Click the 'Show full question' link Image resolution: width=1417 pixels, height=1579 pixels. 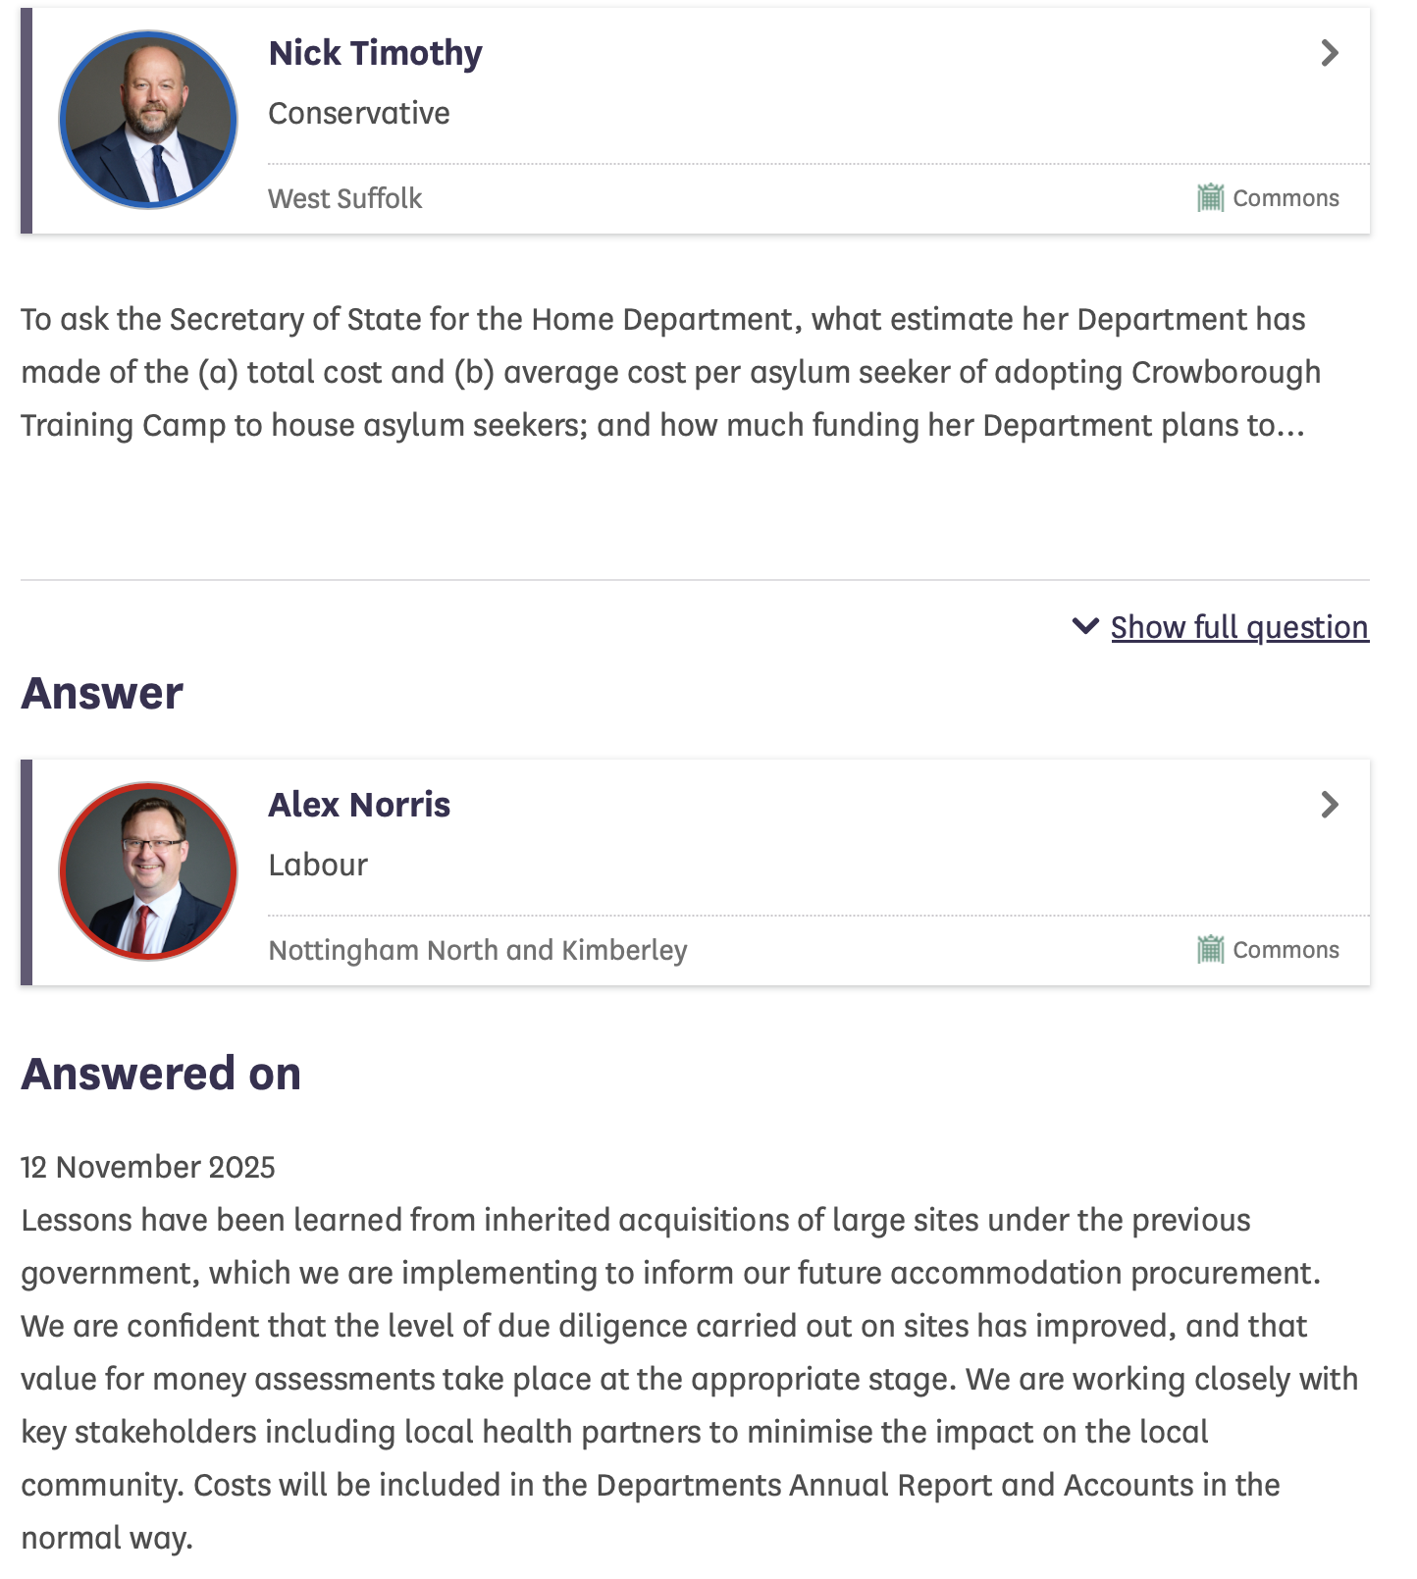1239,627
